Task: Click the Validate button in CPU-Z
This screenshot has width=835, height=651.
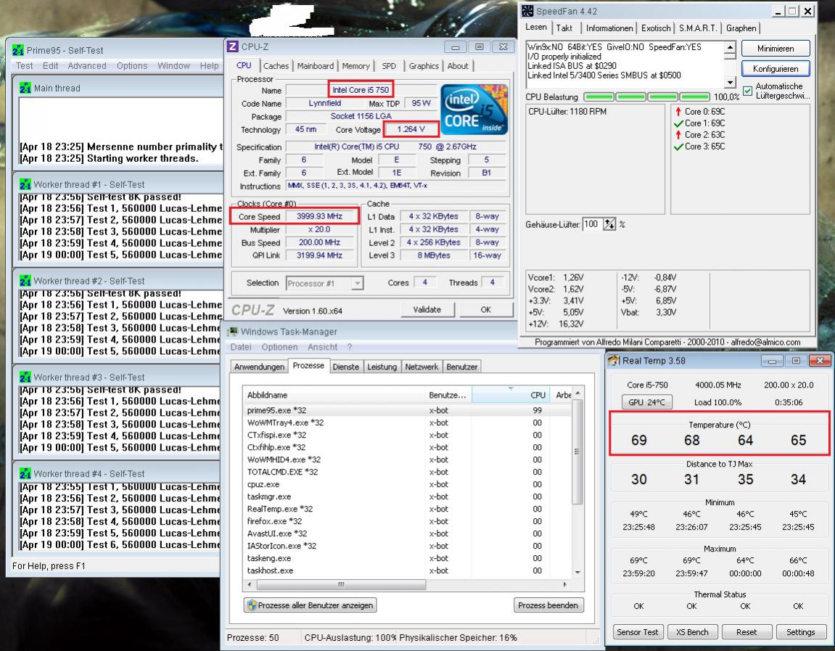Action: pyautogui.click(x=427, y=309)
